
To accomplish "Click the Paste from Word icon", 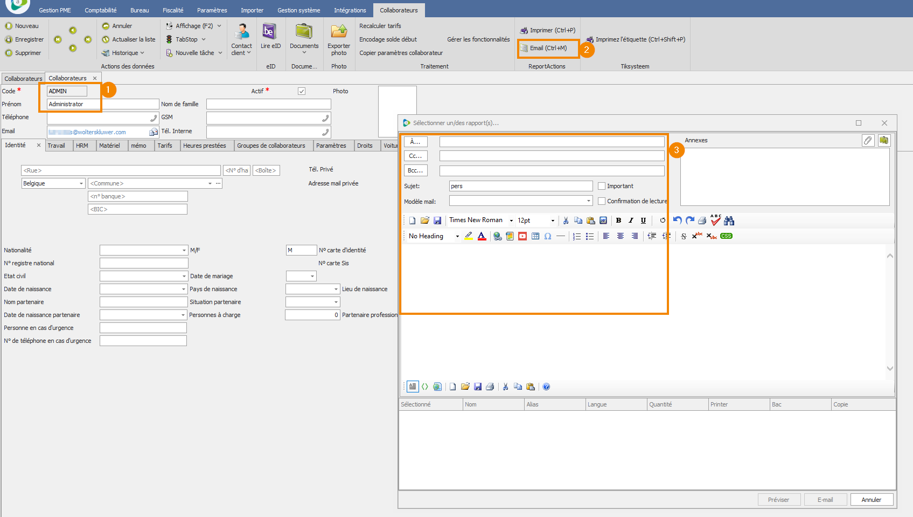I will click(x=603, y=220).
